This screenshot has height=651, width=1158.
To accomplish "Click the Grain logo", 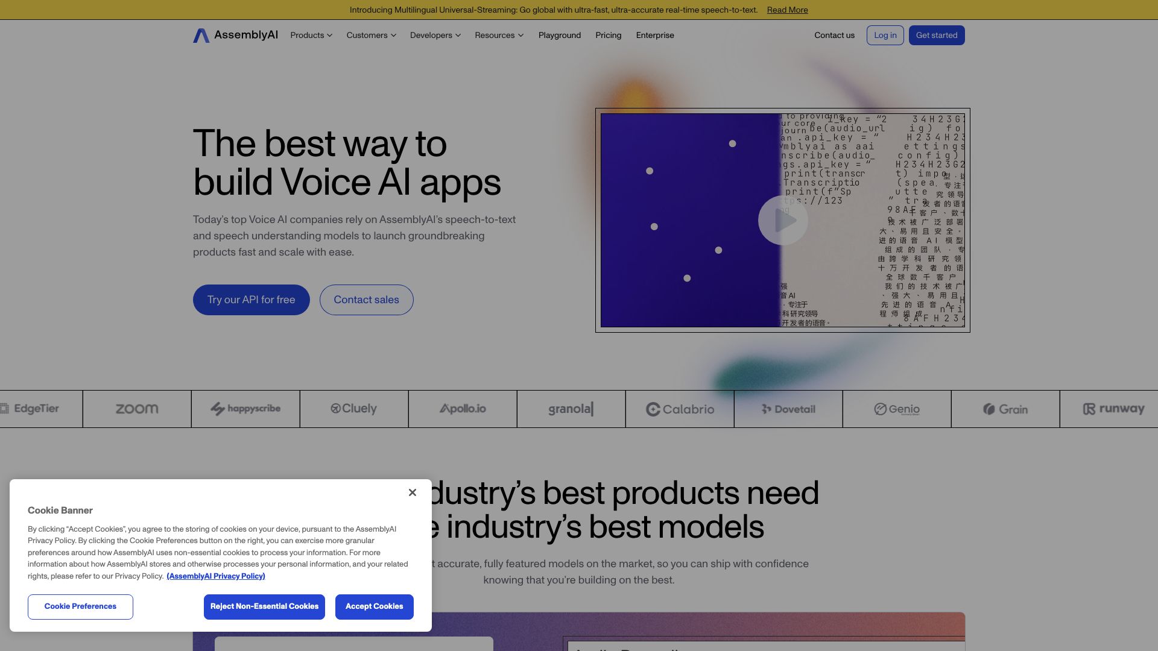I will [x=1005, y=409].
